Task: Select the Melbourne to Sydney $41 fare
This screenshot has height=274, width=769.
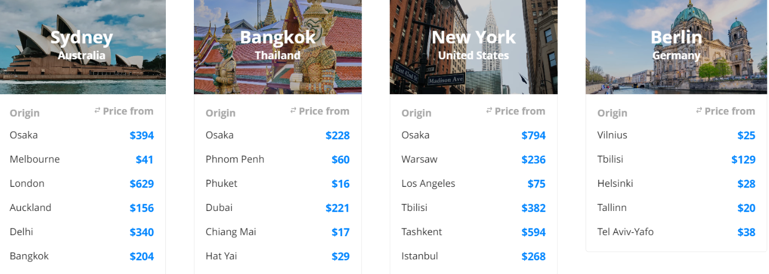Action: pyautogui.click(x=145, y=159)
